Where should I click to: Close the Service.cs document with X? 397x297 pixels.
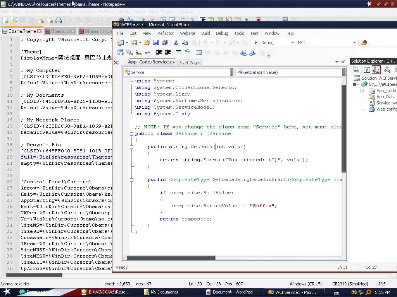[343, 62]
